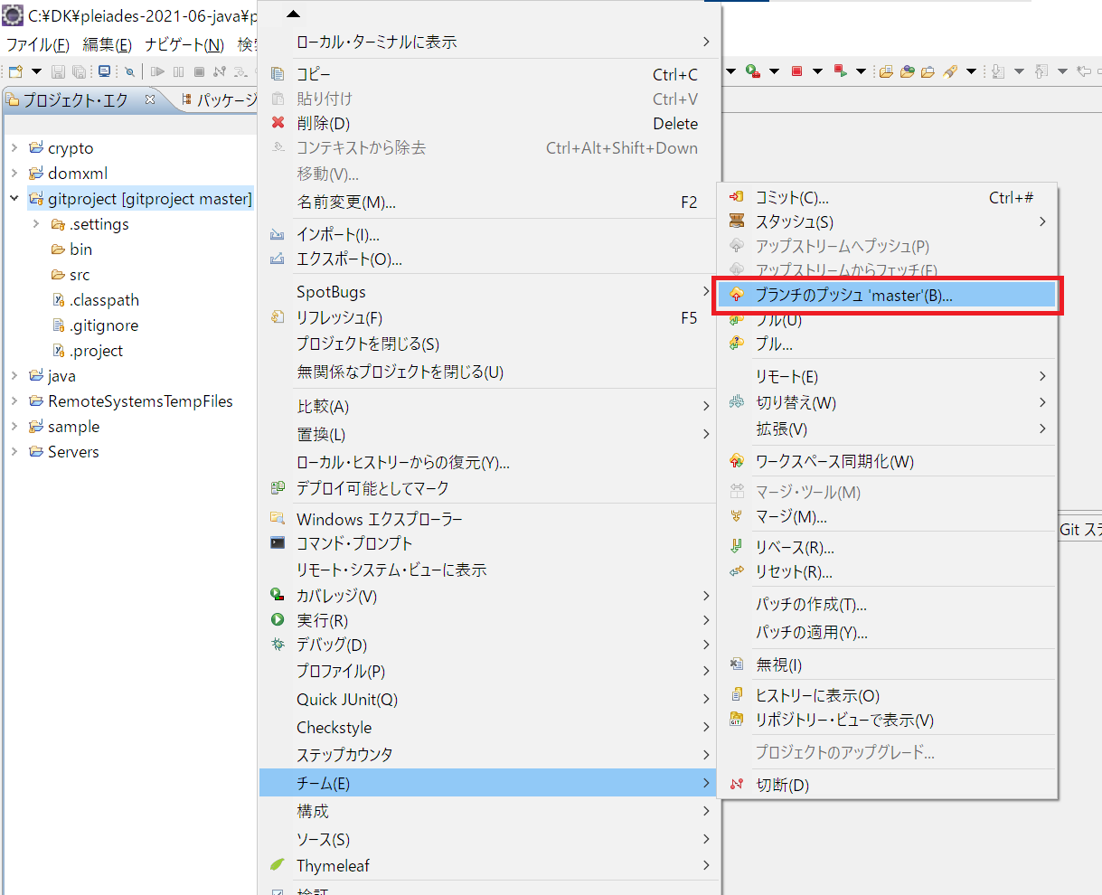This screenshot has width=1102, height=895.
Task: Expand the sample project node
Action: (14, 427)
